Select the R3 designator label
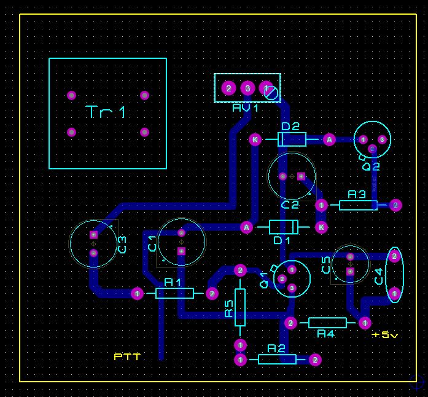 tap(357, 195)
